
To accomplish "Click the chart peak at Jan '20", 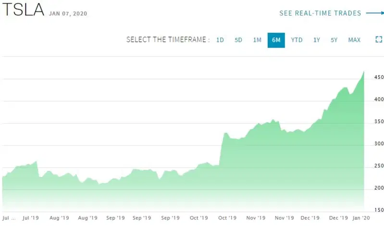I will point(364,72).
